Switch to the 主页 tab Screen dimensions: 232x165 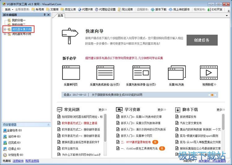click(x=60, y=15)
